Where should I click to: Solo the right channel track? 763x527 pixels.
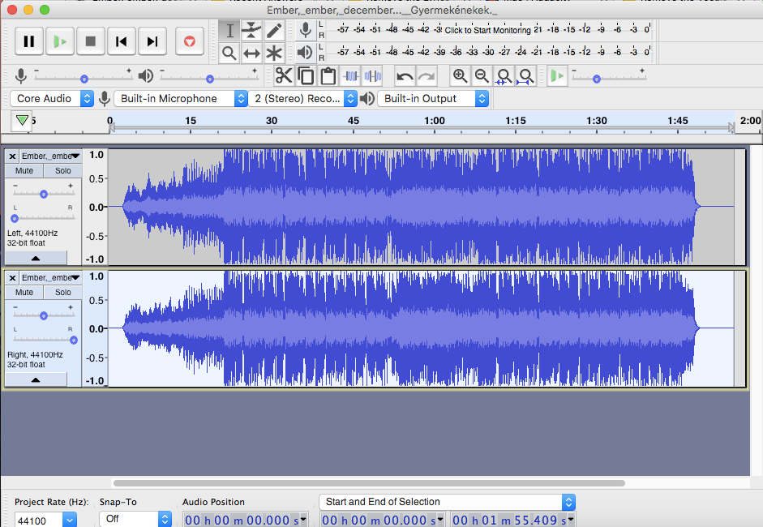tap(62, 293)
